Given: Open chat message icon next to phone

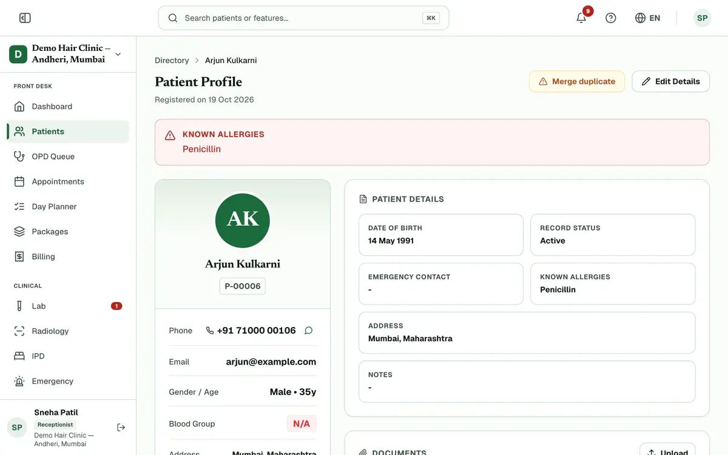Looking at the screenshot, I should coord(309,331).
